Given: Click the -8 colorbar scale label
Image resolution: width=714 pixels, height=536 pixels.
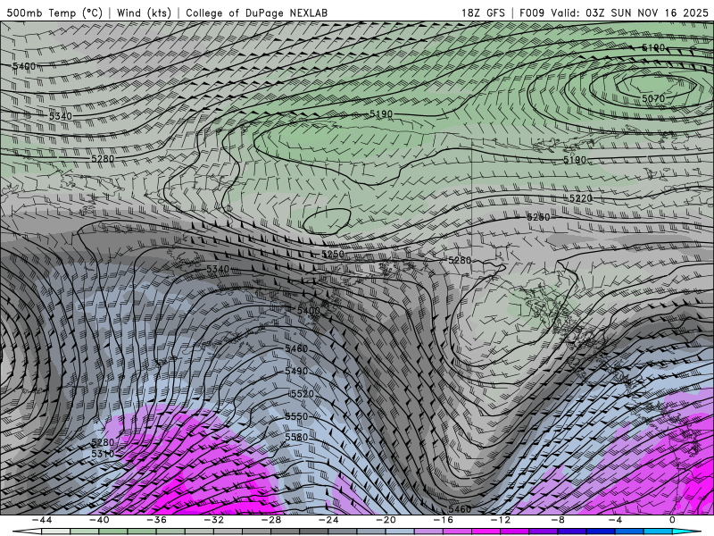Looking at the screenshot, I should coord(558,520).
